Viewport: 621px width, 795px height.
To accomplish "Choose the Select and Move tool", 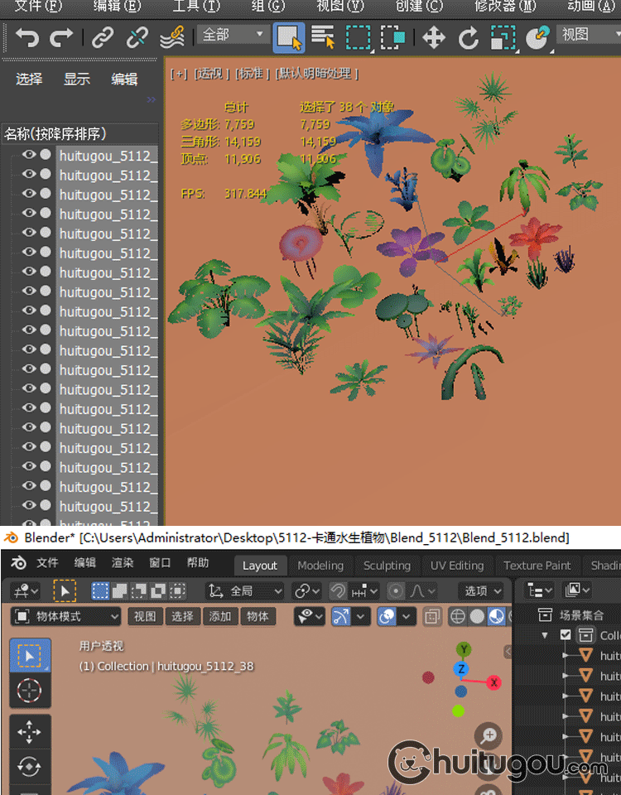I will (434, 37).
